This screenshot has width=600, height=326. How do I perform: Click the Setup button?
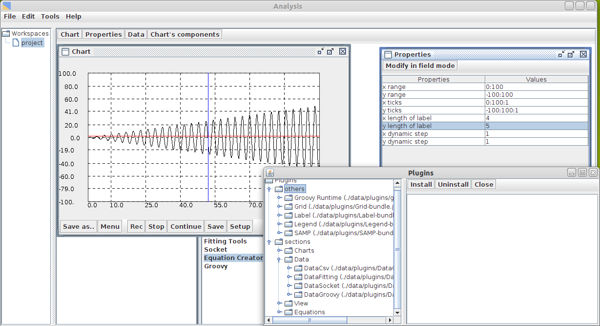point(240,226)
